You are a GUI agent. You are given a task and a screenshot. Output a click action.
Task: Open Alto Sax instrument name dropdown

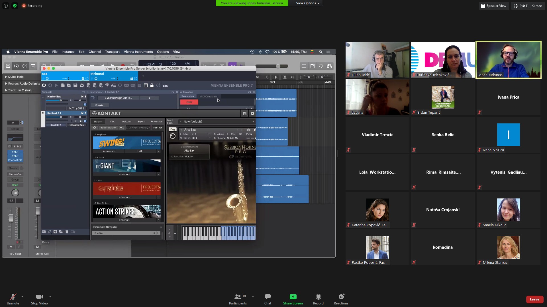(x=181, y=130)
